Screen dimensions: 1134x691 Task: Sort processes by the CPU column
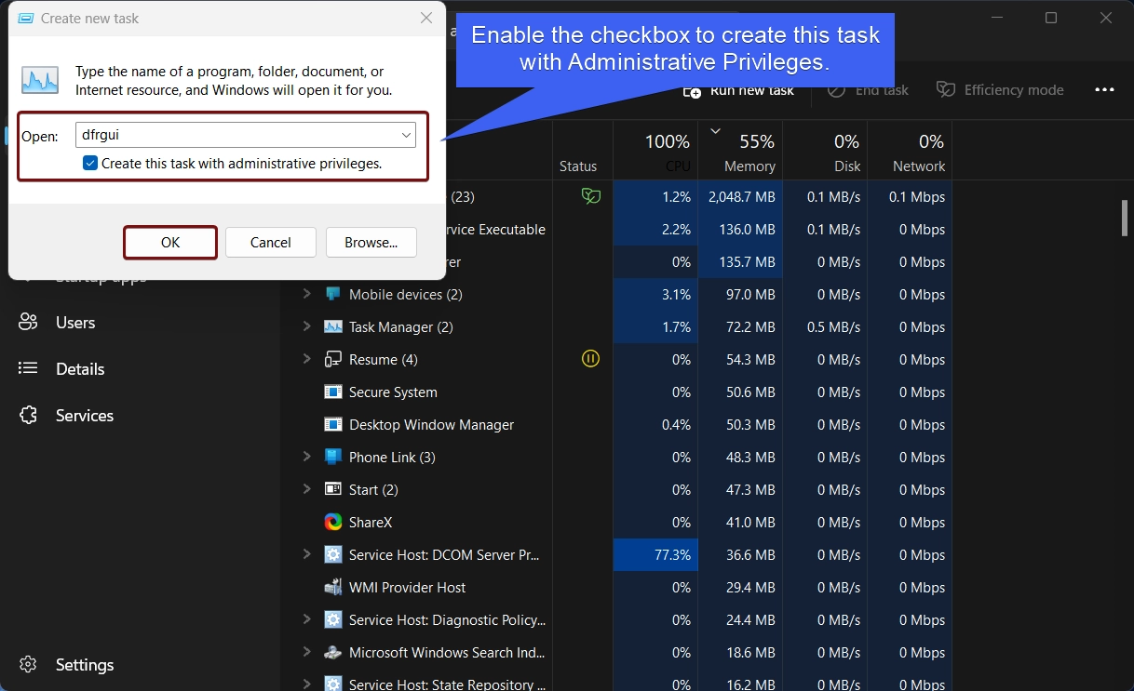655,151
